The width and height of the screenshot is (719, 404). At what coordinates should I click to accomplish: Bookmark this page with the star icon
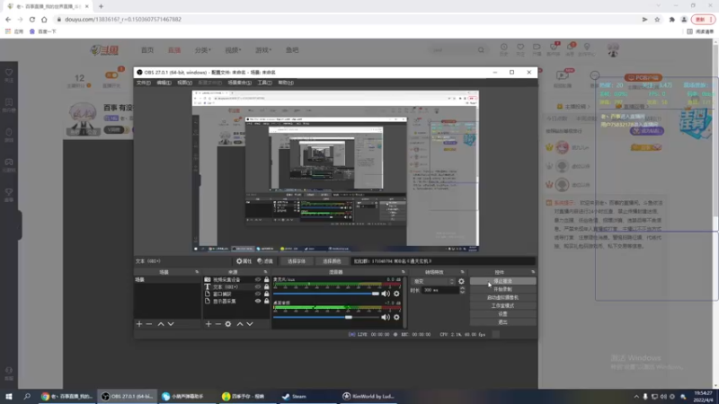(657, 19)
